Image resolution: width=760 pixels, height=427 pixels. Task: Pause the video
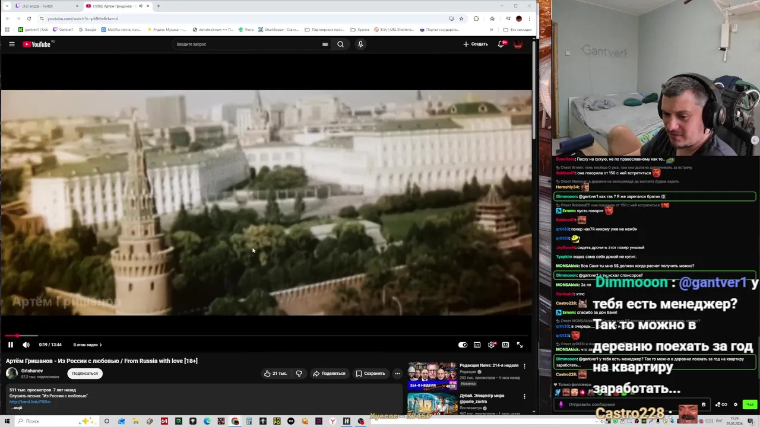coord(11,345)
